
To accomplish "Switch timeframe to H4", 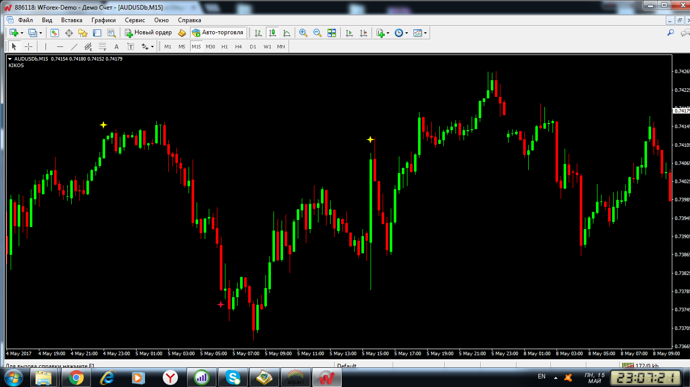I will tap(239, 46).
